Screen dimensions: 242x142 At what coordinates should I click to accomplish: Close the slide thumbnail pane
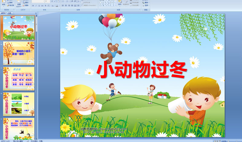tap(36, 13)
